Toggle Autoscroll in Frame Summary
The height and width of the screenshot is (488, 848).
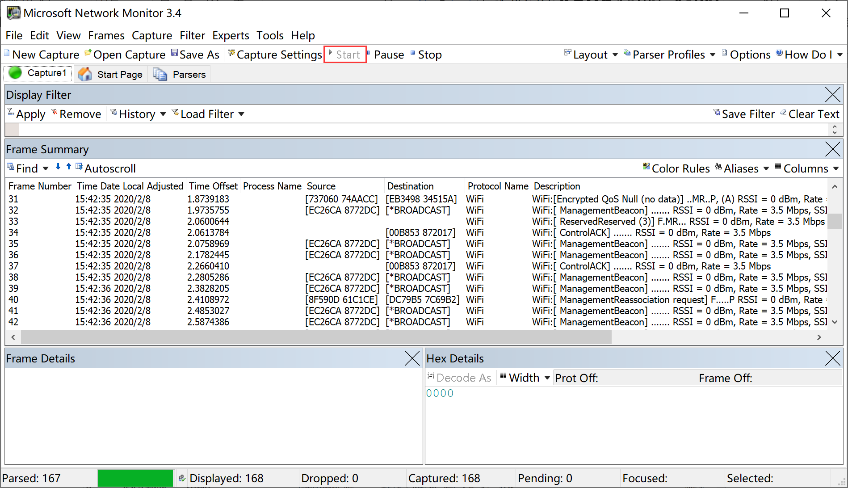[105, 168]
